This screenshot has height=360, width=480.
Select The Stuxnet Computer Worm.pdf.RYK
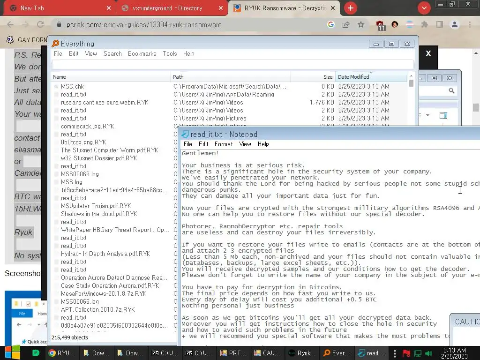coord(109,150)
